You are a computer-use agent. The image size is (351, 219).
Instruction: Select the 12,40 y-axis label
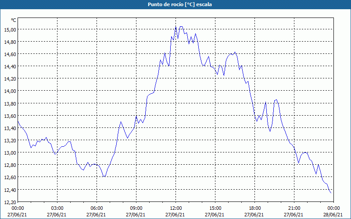pyautogui.click(x=10, y=190)
